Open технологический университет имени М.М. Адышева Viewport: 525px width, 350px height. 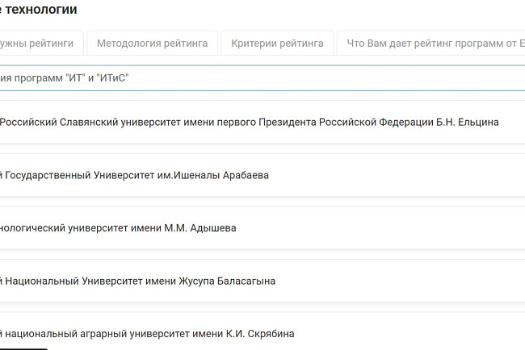[262, 228]
